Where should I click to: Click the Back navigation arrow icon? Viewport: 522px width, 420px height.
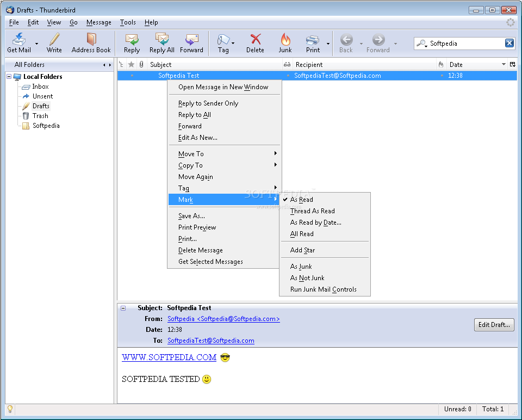[346, 40]
